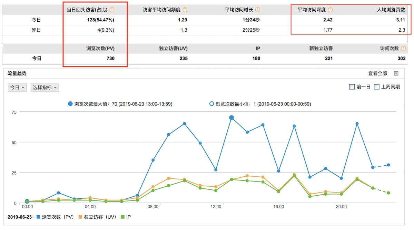Click the 浏览次数最大值 blue dot legend icon
This screenshot has height=230, width=414.
tap(70, 103)
